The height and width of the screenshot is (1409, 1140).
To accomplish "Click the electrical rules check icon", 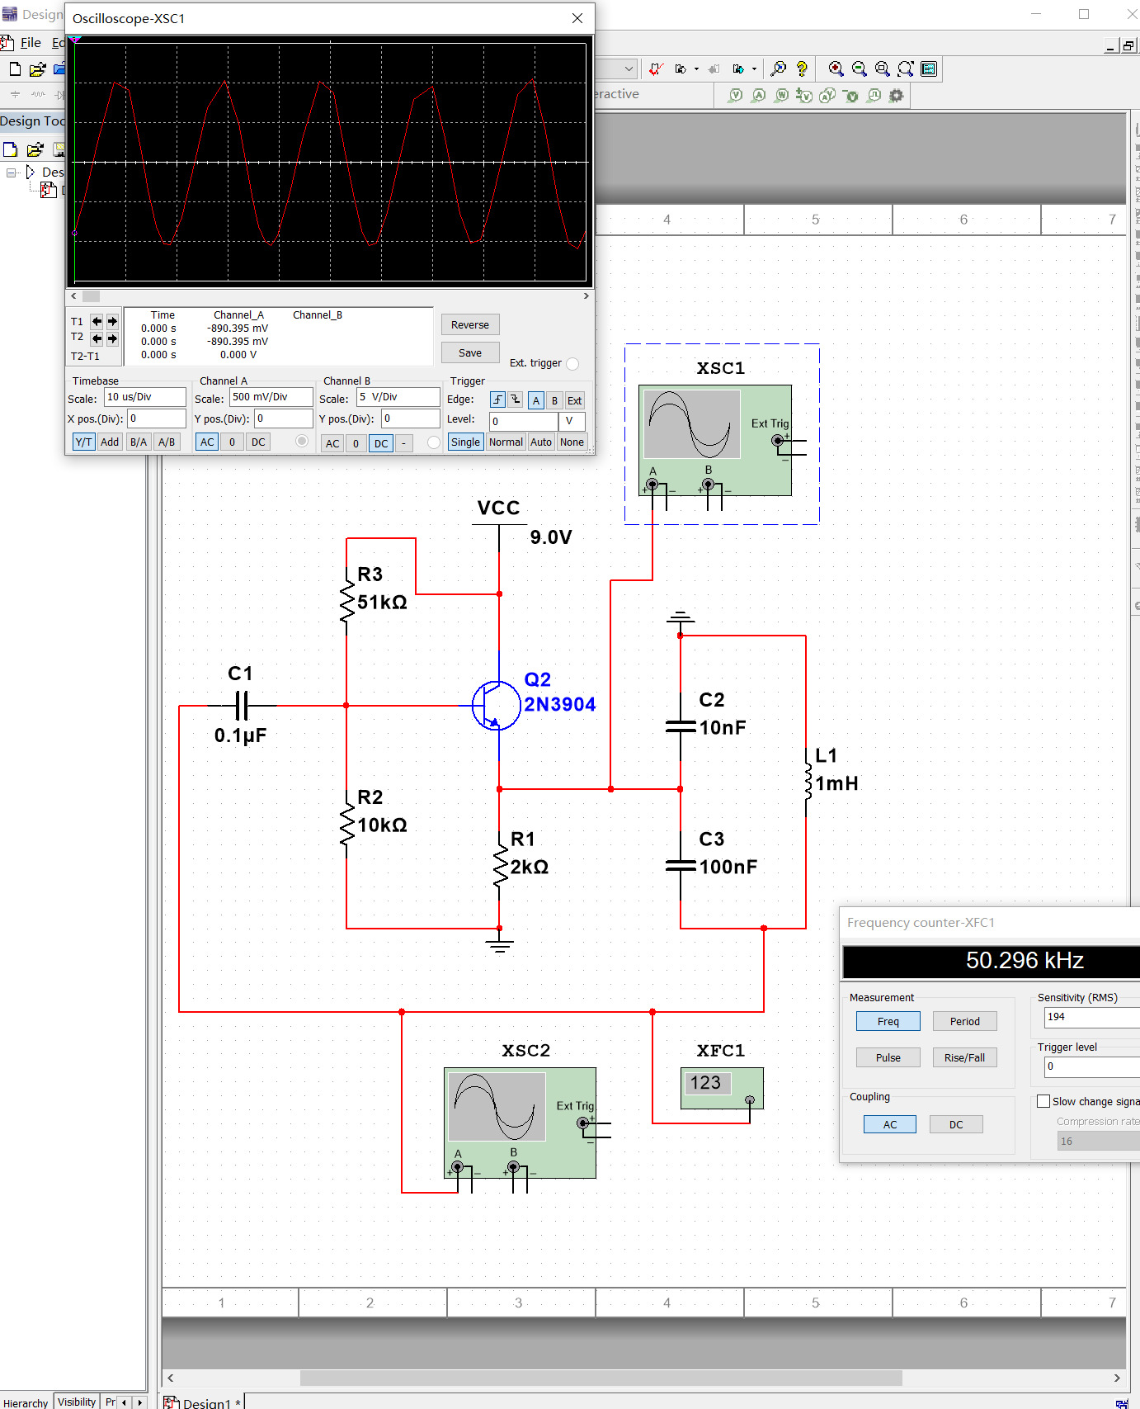I will pos(656,69).
